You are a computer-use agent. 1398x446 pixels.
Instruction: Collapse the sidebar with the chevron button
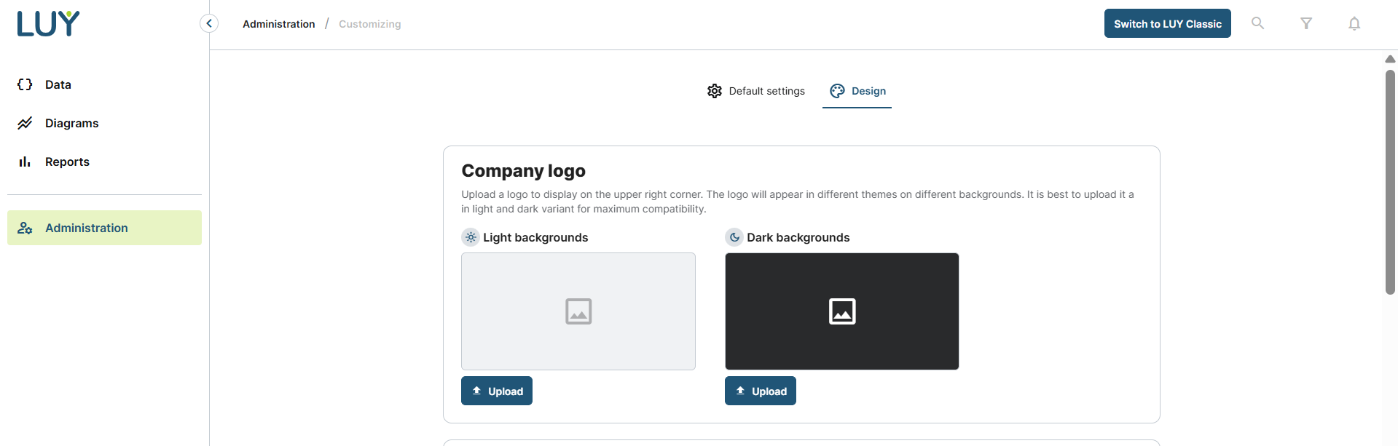pyautogui.click(x=209, y=23)
